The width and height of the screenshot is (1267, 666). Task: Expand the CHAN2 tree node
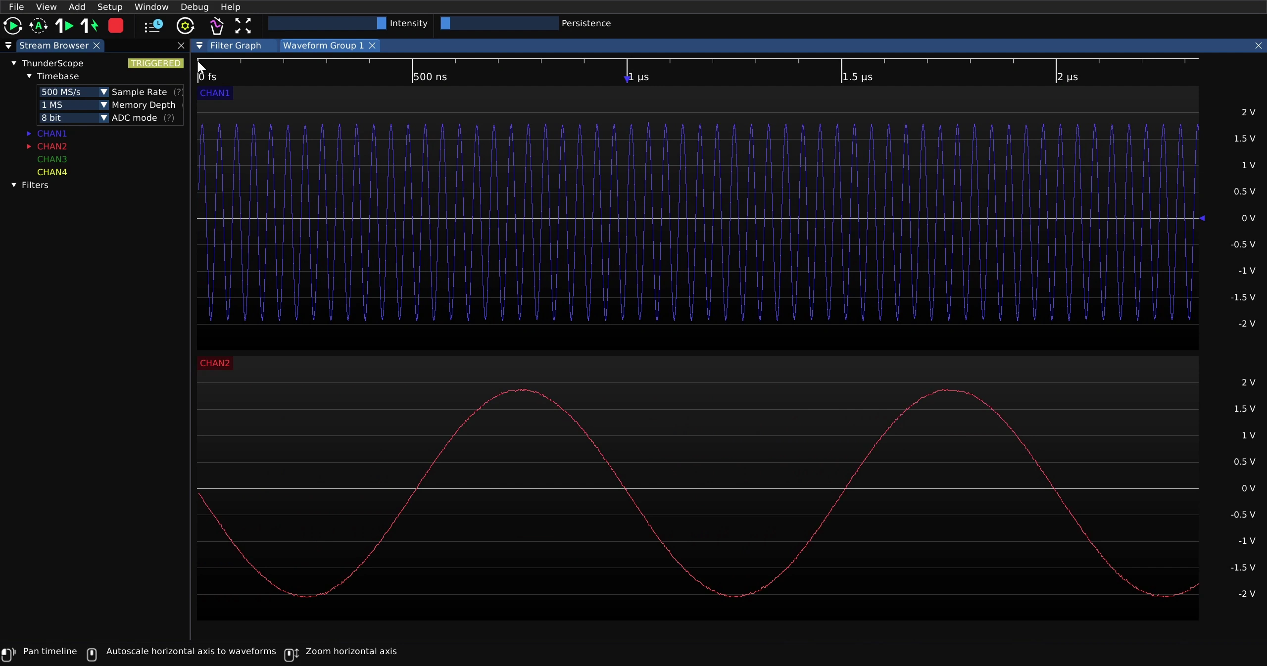[29, 146]
